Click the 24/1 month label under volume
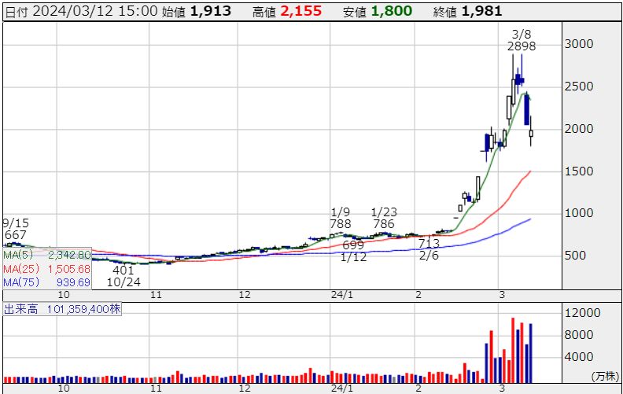 (x=339, y=388)
